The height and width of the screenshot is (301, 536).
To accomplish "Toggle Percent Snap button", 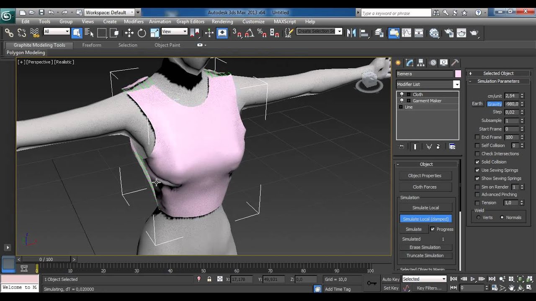I will click(x=262, y=33).
